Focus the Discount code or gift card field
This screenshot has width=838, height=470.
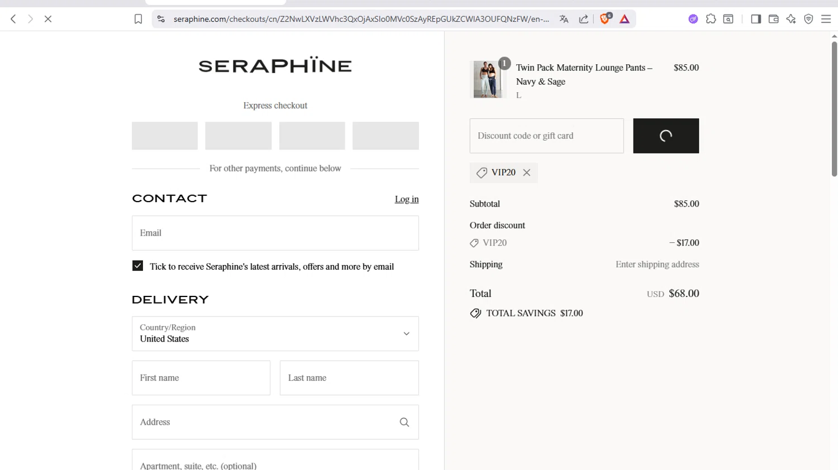(547, 136)
